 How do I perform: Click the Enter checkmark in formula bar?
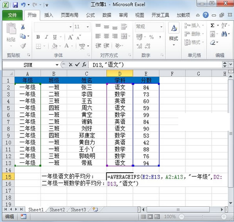(x=77, y=65)
